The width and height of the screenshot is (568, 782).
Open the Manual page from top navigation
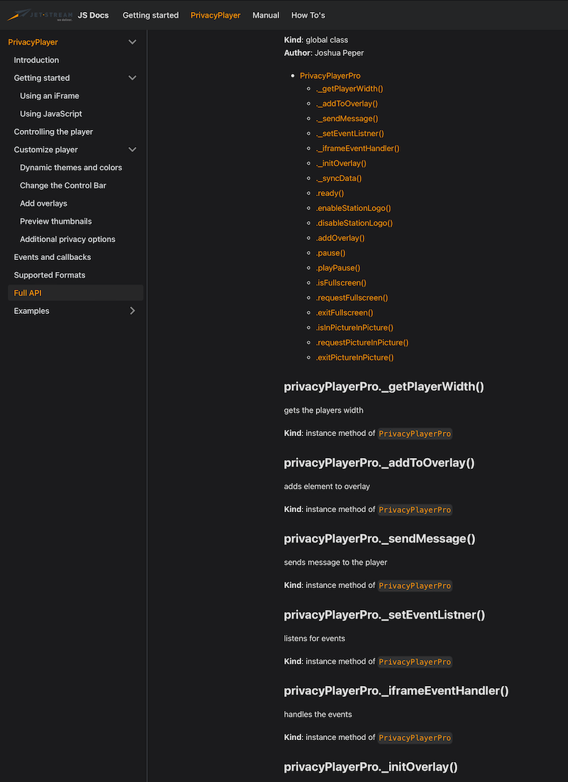click(266, 14)
